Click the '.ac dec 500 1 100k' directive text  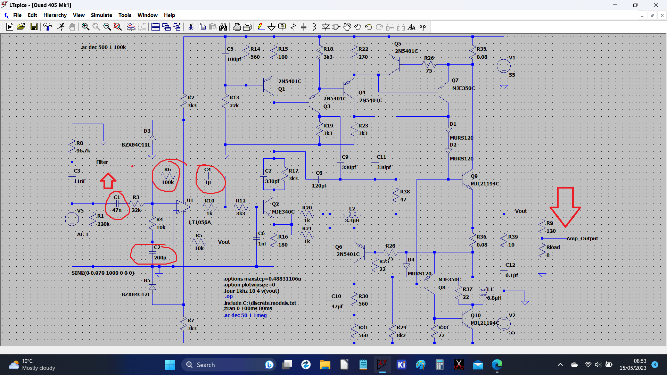click(x=103, y=47)
